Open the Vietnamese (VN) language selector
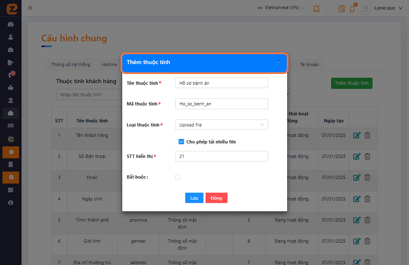The height and width of the screenshot is (265, 409). click(281, 8)
